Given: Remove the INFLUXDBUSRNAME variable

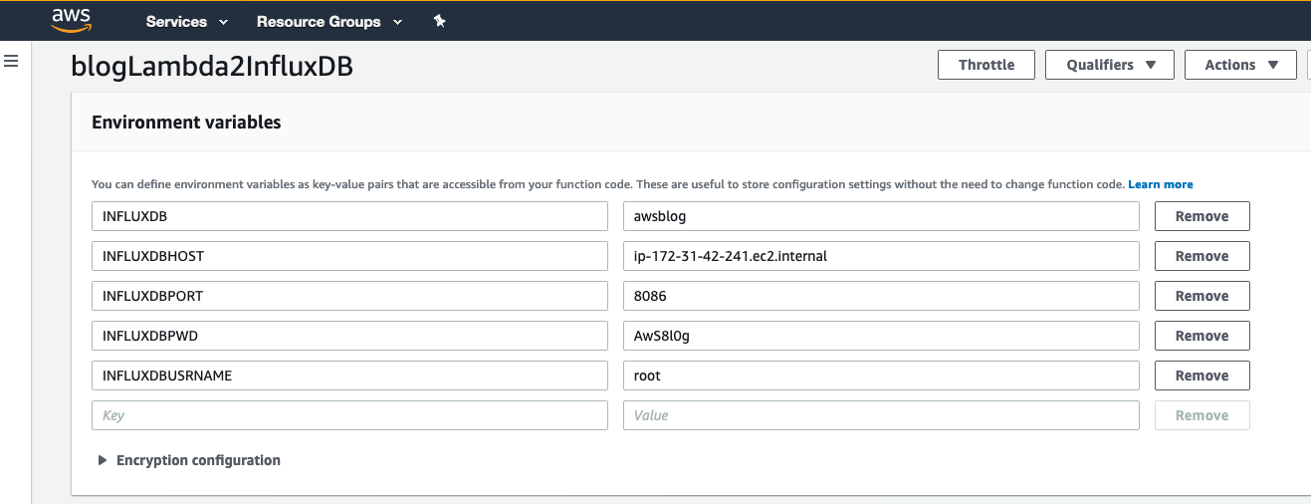Looking at the screenshot, I should click(x=1202, y=376).
